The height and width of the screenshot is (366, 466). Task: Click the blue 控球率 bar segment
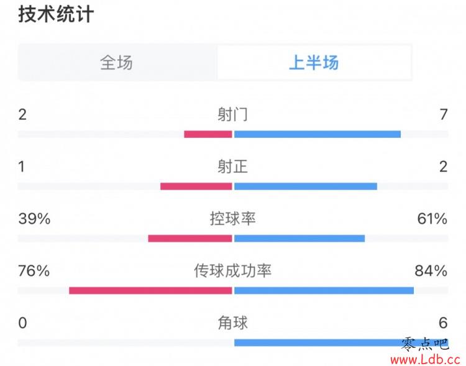click(299, 239)
